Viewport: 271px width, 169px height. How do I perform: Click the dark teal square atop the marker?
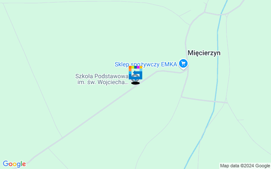coord(135,67)
